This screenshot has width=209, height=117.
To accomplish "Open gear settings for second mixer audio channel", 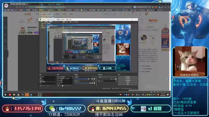I will click(94, 83).
